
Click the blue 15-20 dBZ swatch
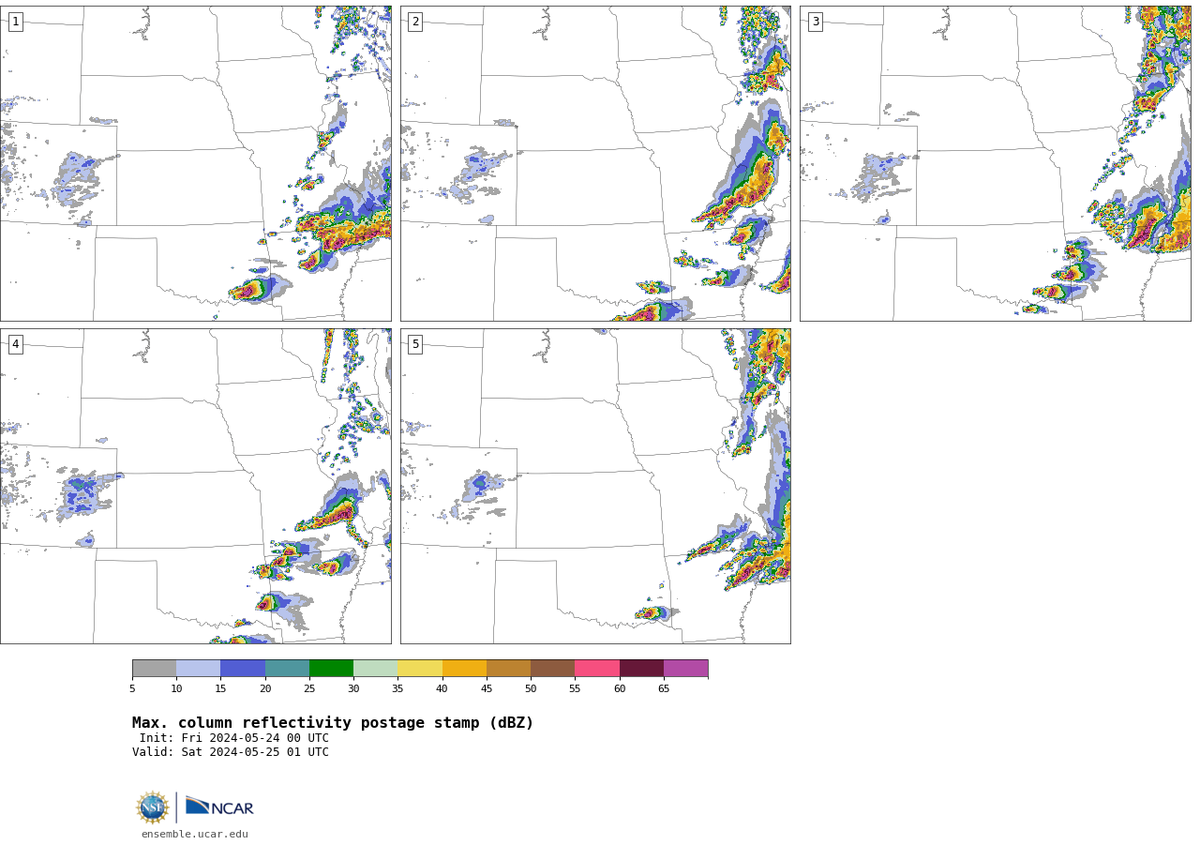[243, 669]
